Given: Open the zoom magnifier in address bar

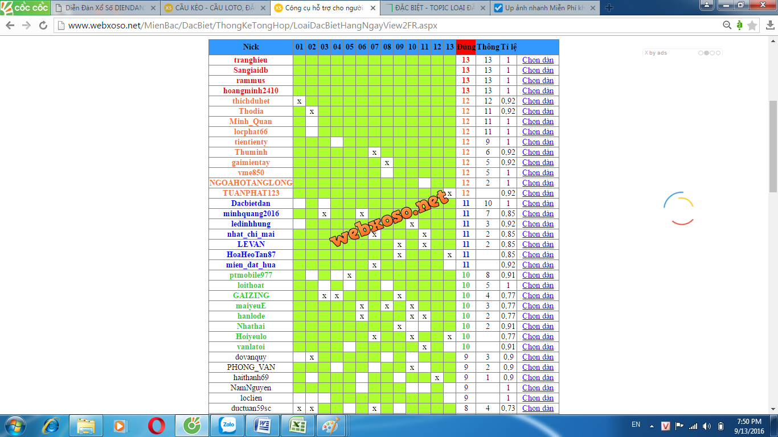Looking at the screenshot, I should click(x=727, y=25).
